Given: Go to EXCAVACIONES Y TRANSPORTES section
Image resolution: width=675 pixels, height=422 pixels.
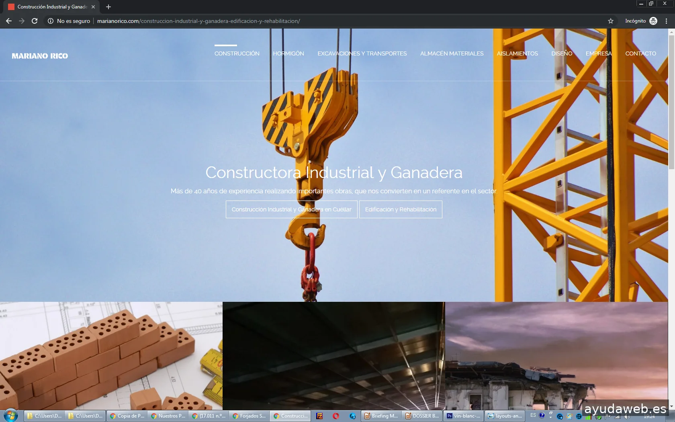Looking at the screenshot, I should coord(362,53).
